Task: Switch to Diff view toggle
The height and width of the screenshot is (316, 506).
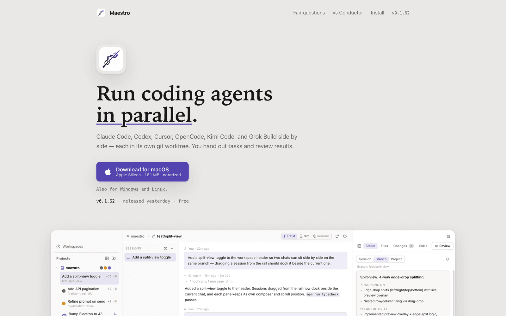Action: 304,236
